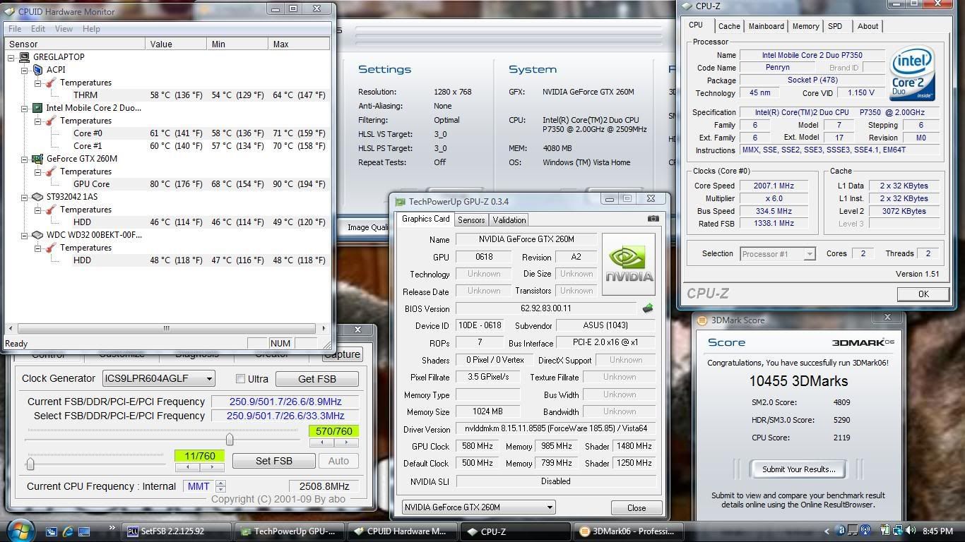Open HWMonitor Edit menu
This screenshot has height=542, width=965.
point(38,29)
